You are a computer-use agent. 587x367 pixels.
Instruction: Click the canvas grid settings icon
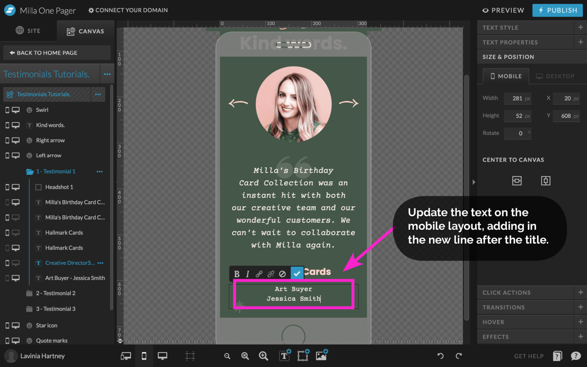click(190, 356)
